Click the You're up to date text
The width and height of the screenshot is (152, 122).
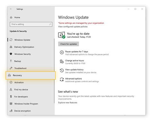point(78,34)
